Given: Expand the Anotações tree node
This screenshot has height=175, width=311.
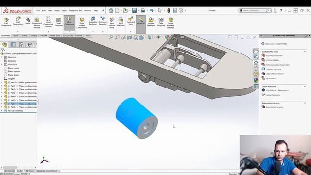Looking at the screenshot, I should [x=2, y=65].
